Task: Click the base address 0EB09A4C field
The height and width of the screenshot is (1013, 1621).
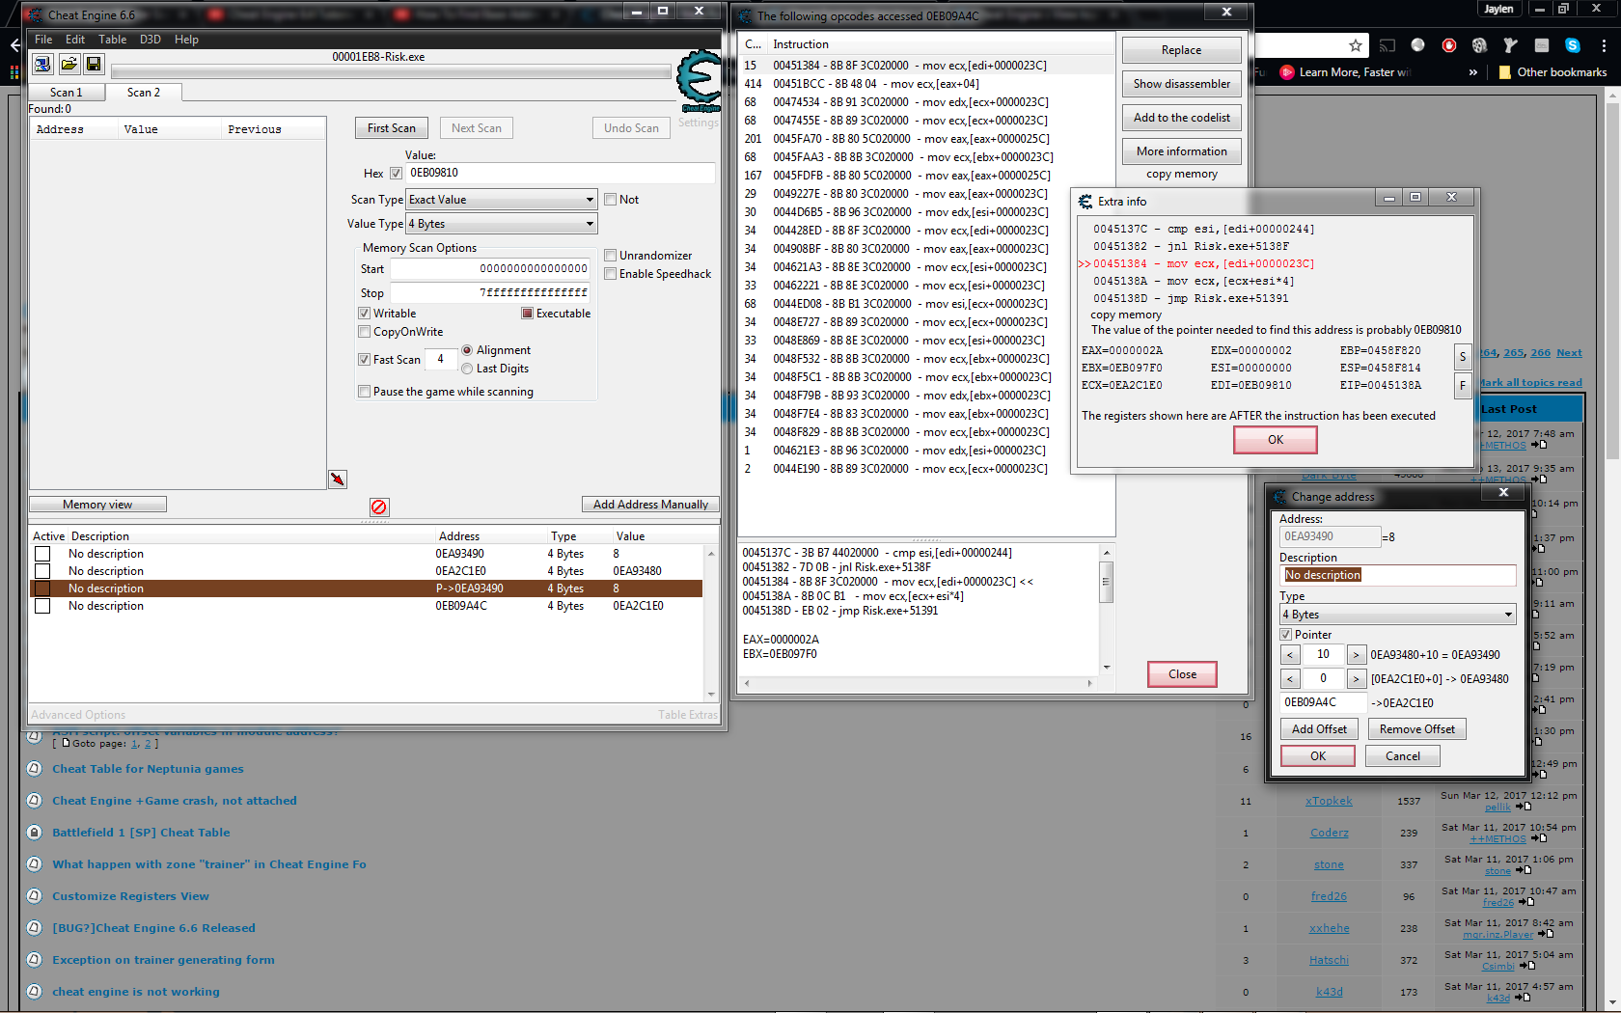Action: (1323, 703)
